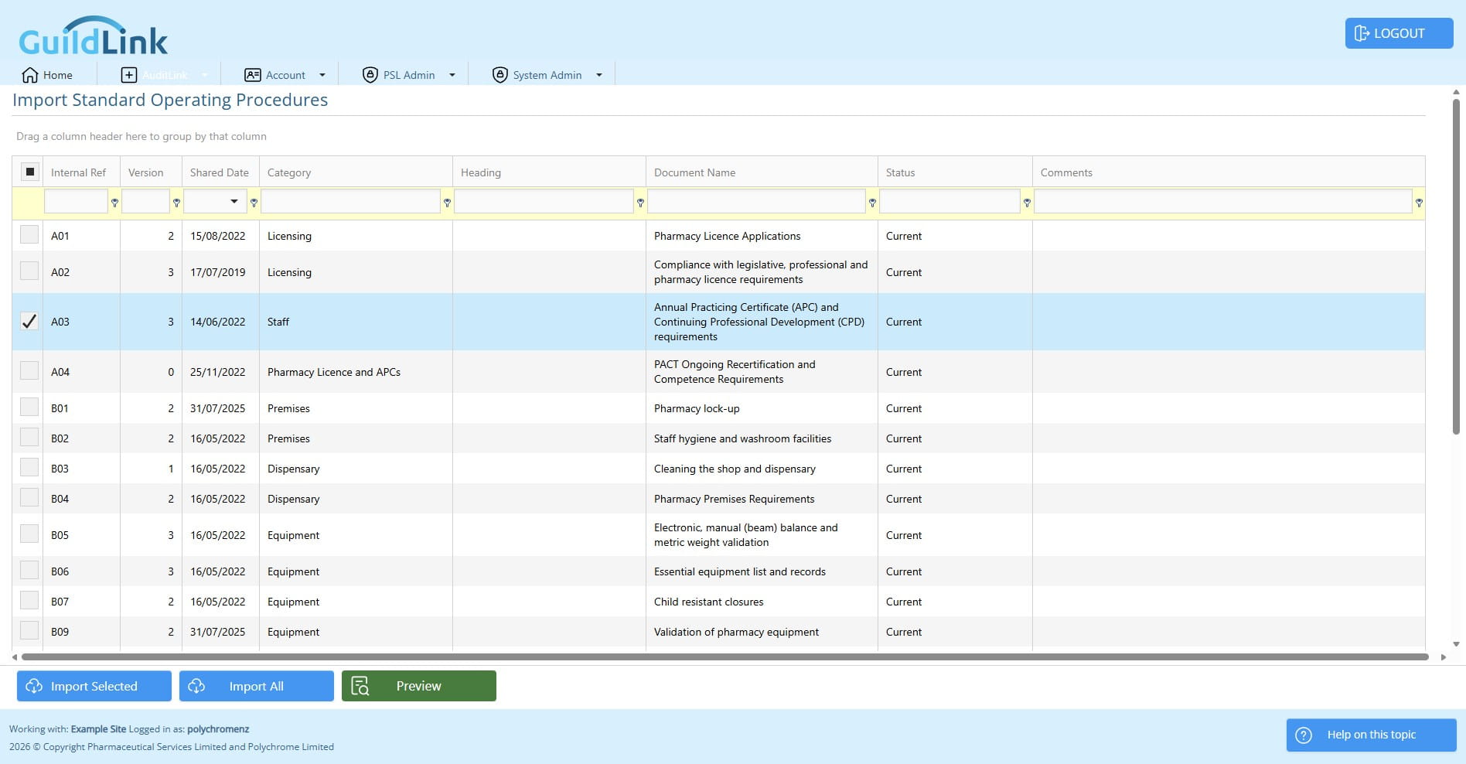Open Heading column filter operator icon

point(640,203)
